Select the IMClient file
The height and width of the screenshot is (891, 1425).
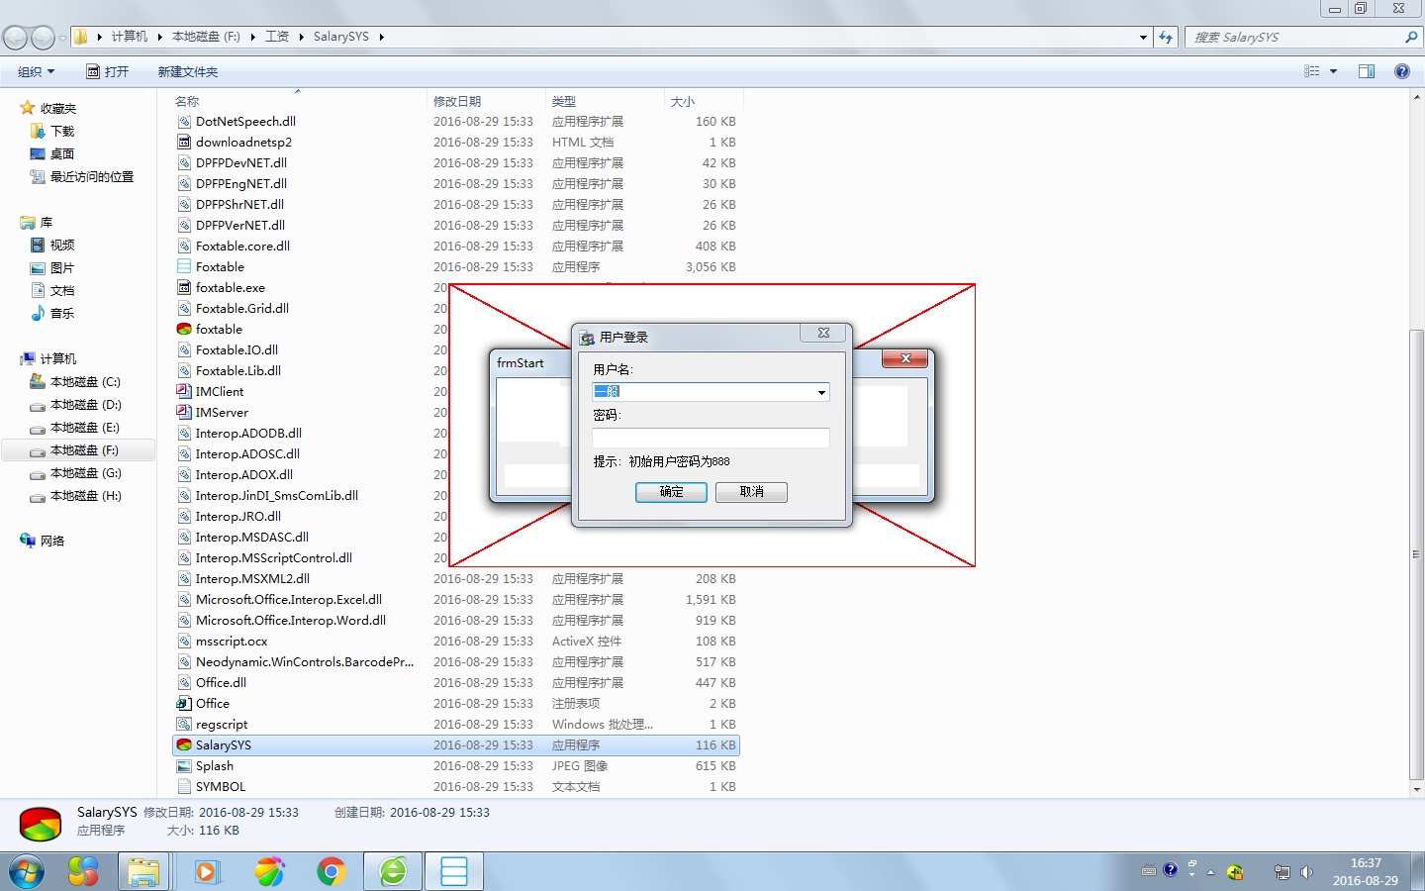tap(219, 391)
